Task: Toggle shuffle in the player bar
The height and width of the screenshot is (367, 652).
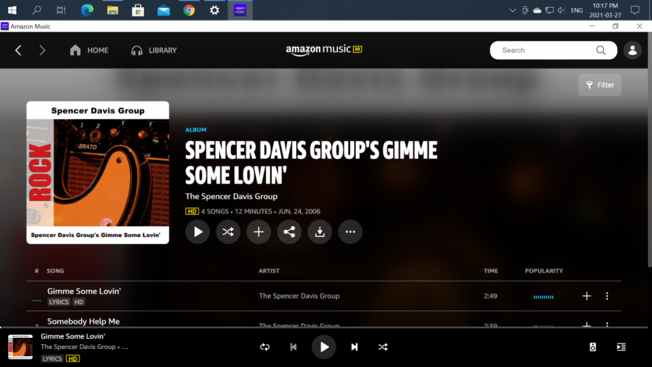Action: [x=383, y=347]
